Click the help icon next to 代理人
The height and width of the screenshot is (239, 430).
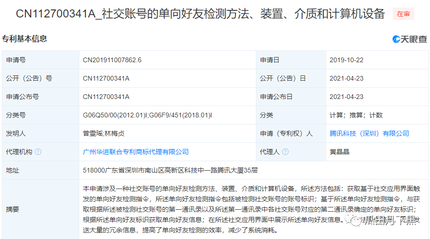click(x=285, y=152)
